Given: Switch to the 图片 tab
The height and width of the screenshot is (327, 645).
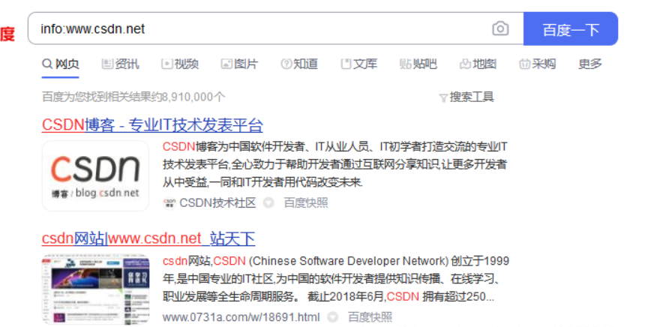Looking at the screenshot, I should pyautogui.click(x=239, y=64).
